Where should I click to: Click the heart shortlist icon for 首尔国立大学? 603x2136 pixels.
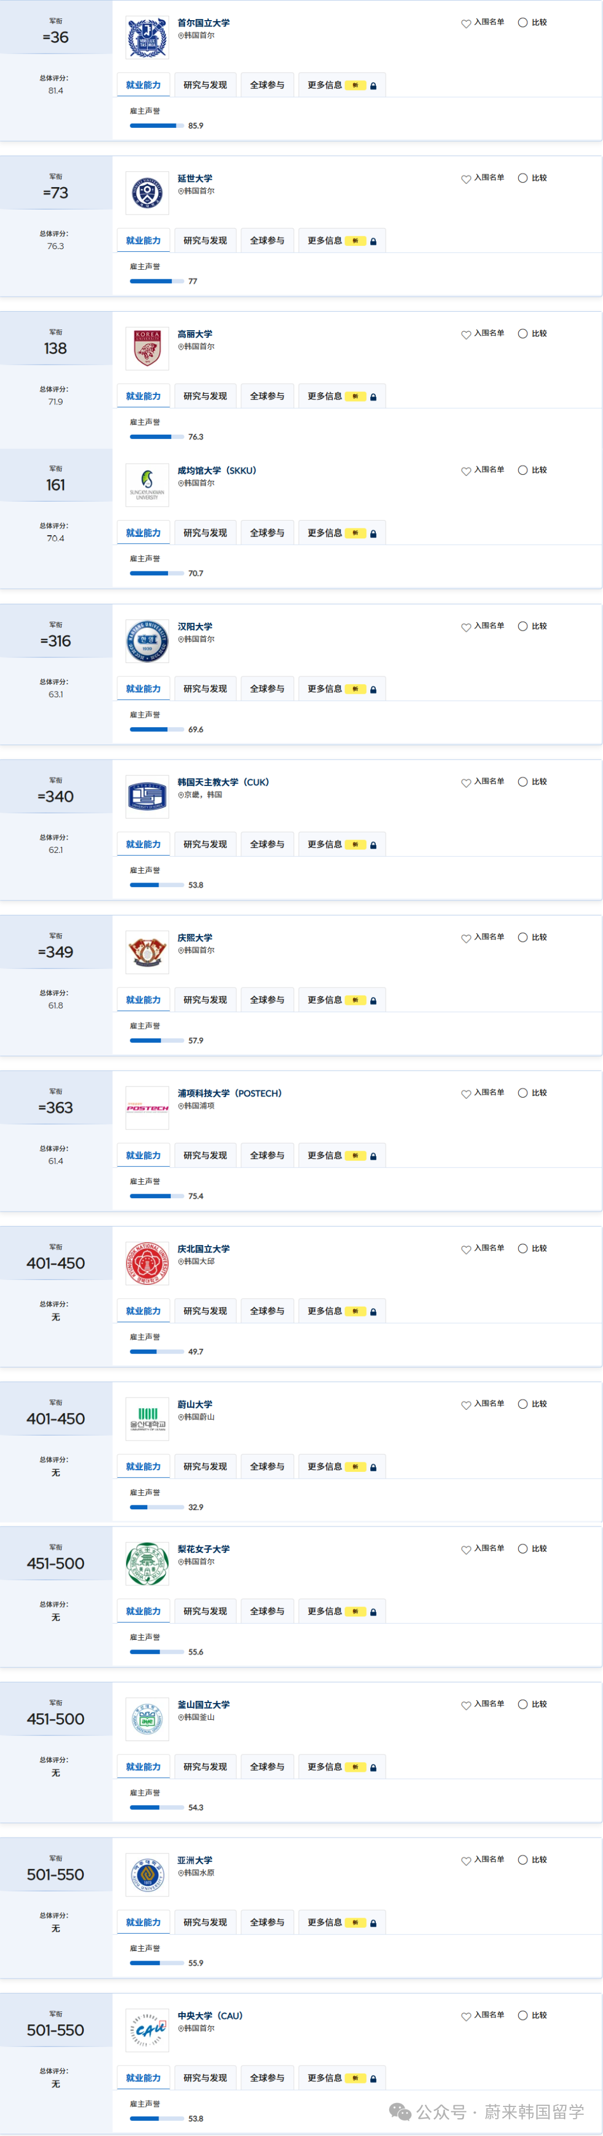(466, 23)
